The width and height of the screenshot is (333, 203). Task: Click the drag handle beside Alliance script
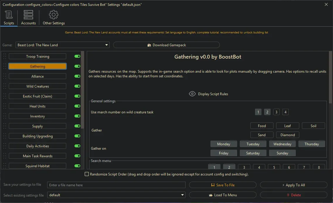[5, 76]
